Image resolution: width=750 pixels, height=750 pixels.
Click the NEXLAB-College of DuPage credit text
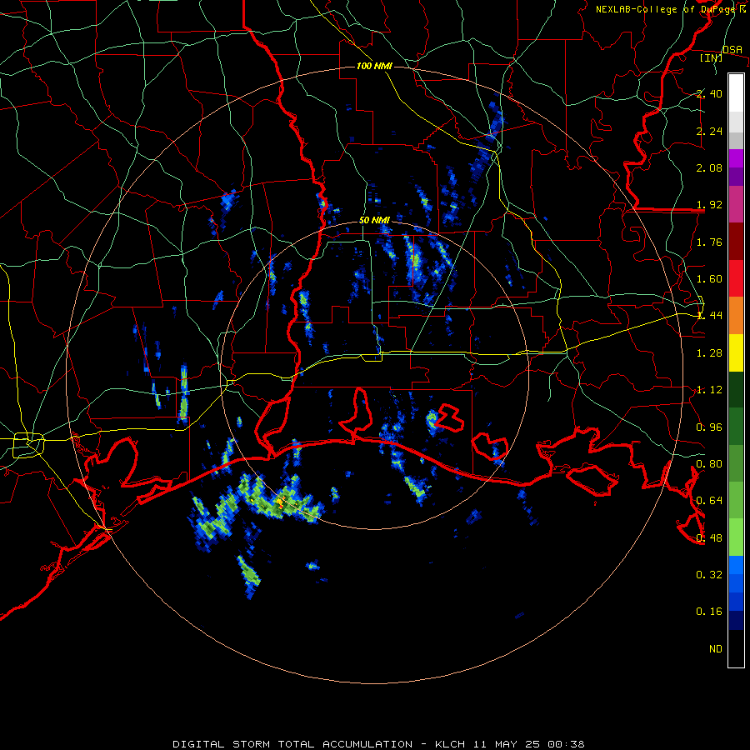click(x=667, y=9)
